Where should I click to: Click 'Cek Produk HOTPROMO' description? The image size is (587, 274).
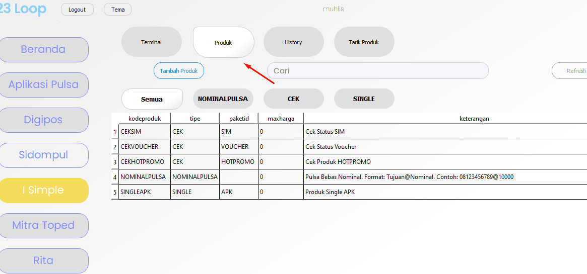pos(445,162)
